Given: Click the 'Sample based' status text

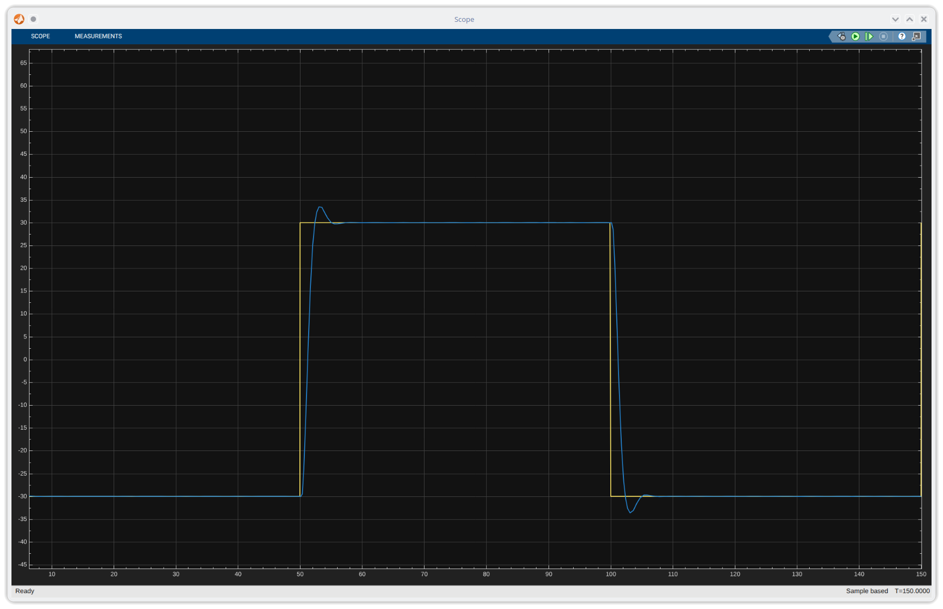Looking at the screenshot, I should [867, 591].
